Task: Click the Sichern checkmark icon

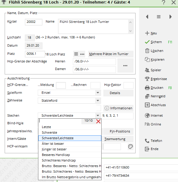Action: coord(147,42)
